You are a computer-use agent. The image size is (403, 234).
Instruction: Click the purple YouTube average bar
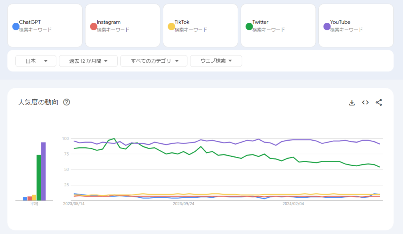43,171
